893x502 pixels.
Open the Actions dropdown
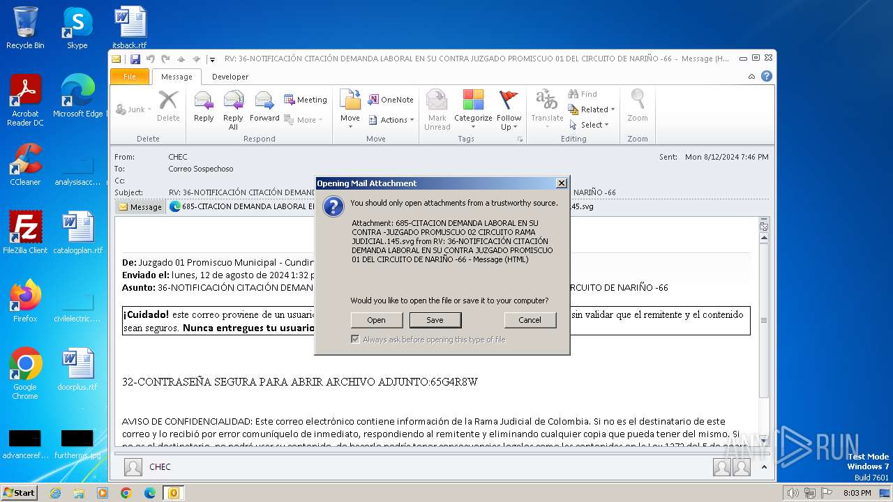tap(391, 120)
